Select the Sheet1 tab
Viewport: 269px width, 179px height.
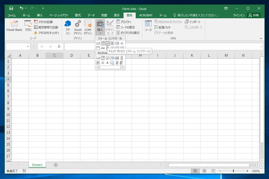click(x=37, y=165)
